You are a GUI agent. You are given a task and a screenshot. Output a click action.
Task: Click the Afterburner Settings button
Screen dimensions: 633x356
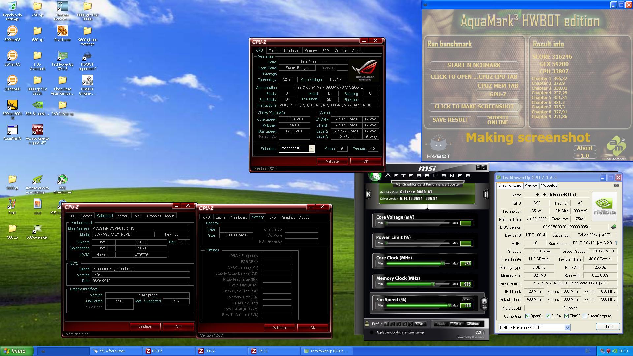coord(473,324)
